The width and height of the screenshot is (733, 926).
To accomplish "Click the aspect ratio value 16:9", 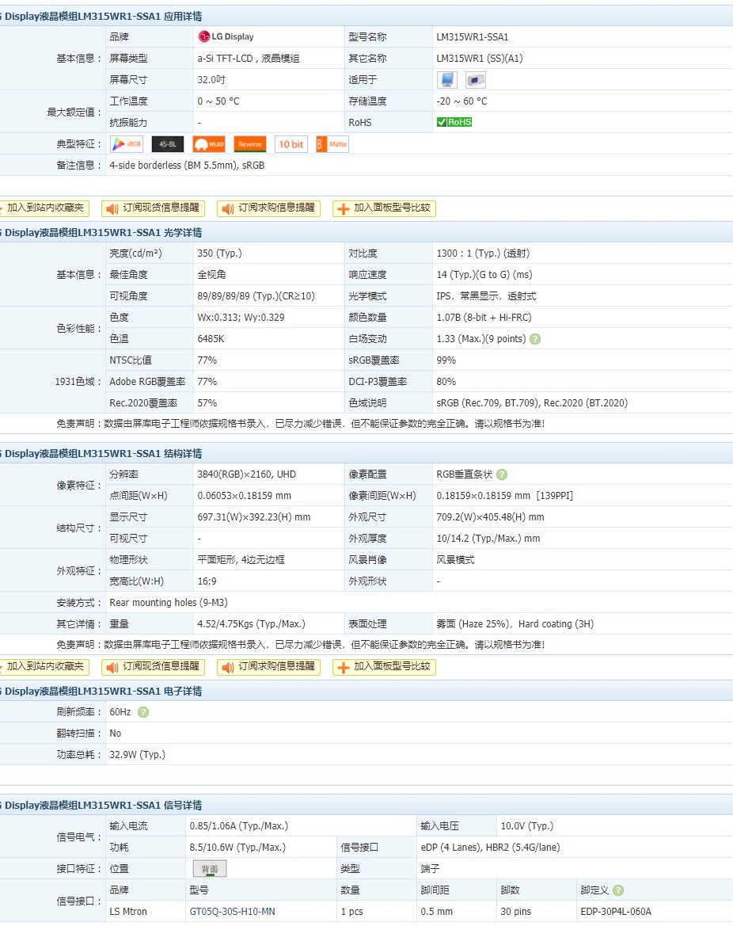I will pos(207,581).
